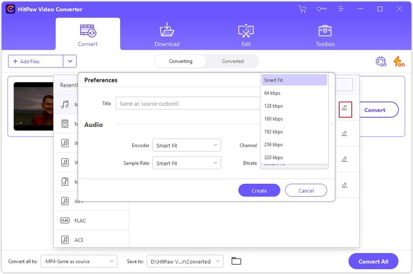Click the Recently tab in format panel
The width and height of the screenshot is (413, 274).
click(x=69, y=85)
